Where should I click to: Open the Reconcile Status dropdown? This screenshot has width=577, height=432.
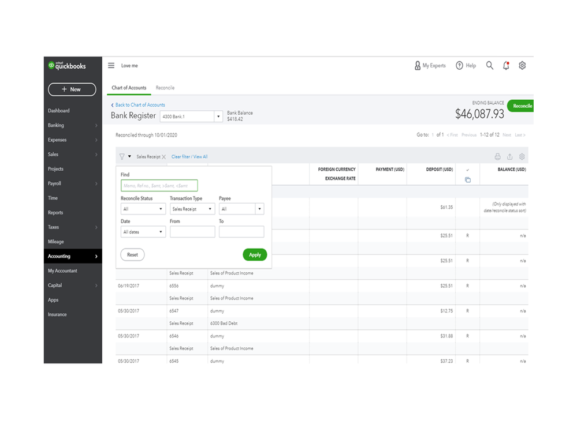pos(143,209)
